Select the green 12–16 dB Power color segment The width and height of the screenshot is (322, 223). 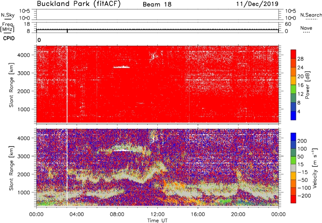pos(293,89)
